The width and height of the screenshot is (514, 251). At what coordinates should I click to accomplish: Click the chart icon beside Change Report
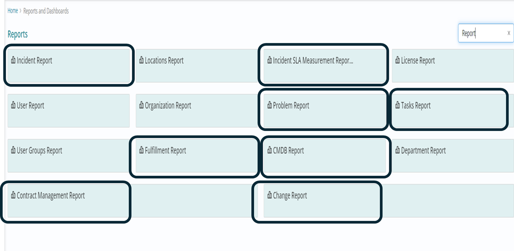pyautogui.click(x=270, y=196)
